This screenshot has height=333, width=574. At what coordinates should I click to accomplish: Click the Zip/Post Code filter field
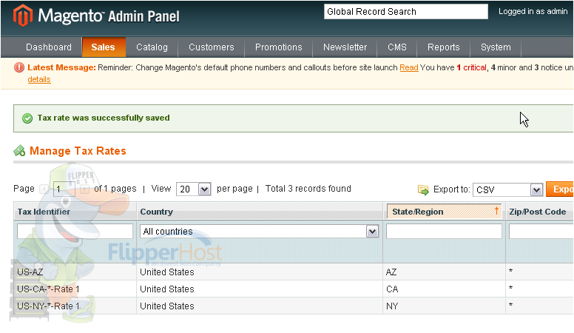click(541, 232)
